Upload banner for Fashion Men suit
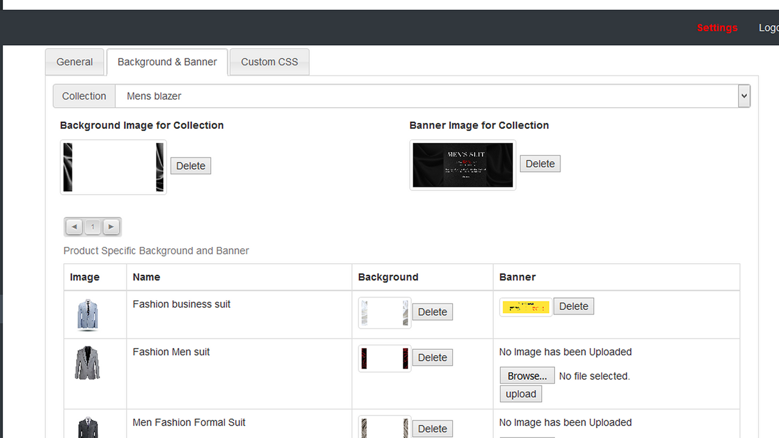Screen dimensions: 779x438 click(520, 394)
